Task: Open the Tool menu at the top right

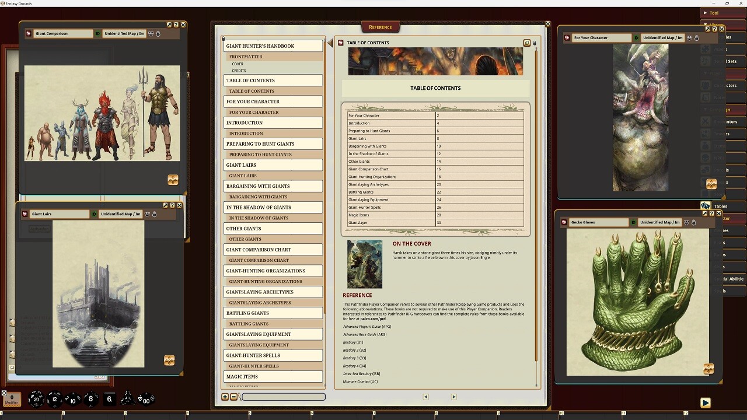Action: pyautogui.click(x=713, y=12)
